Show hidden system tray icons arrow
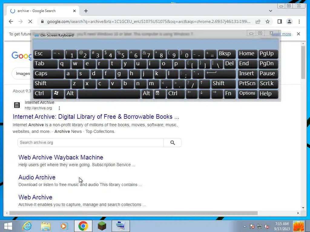The width and height of the screenshot is (310, 232). pyautogui.click(x=245, y=226)
